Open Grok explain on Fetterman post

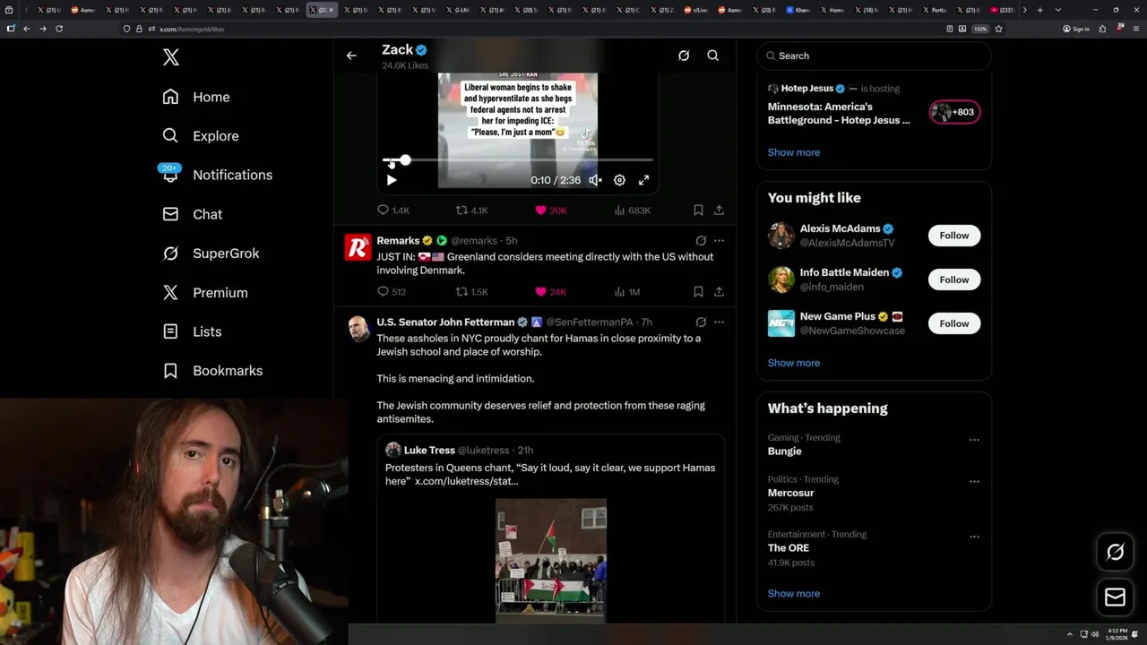point(701,322)
